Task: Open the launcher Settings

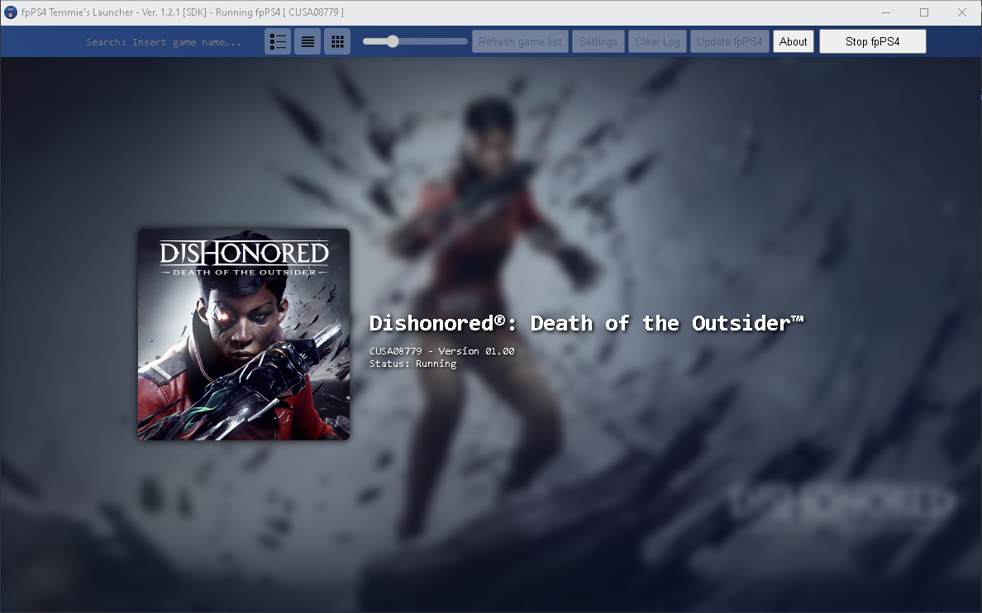Action: point(598,40)
